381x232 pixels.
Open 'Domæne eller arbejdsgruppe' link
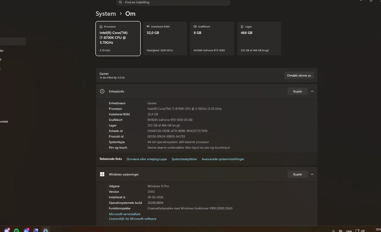[147, 159]
